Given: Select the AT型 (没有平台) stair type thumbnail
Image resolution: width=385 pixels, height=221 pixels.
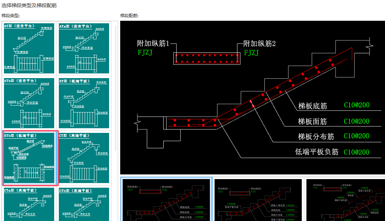Looking at the screenshot, I should 29,48.
